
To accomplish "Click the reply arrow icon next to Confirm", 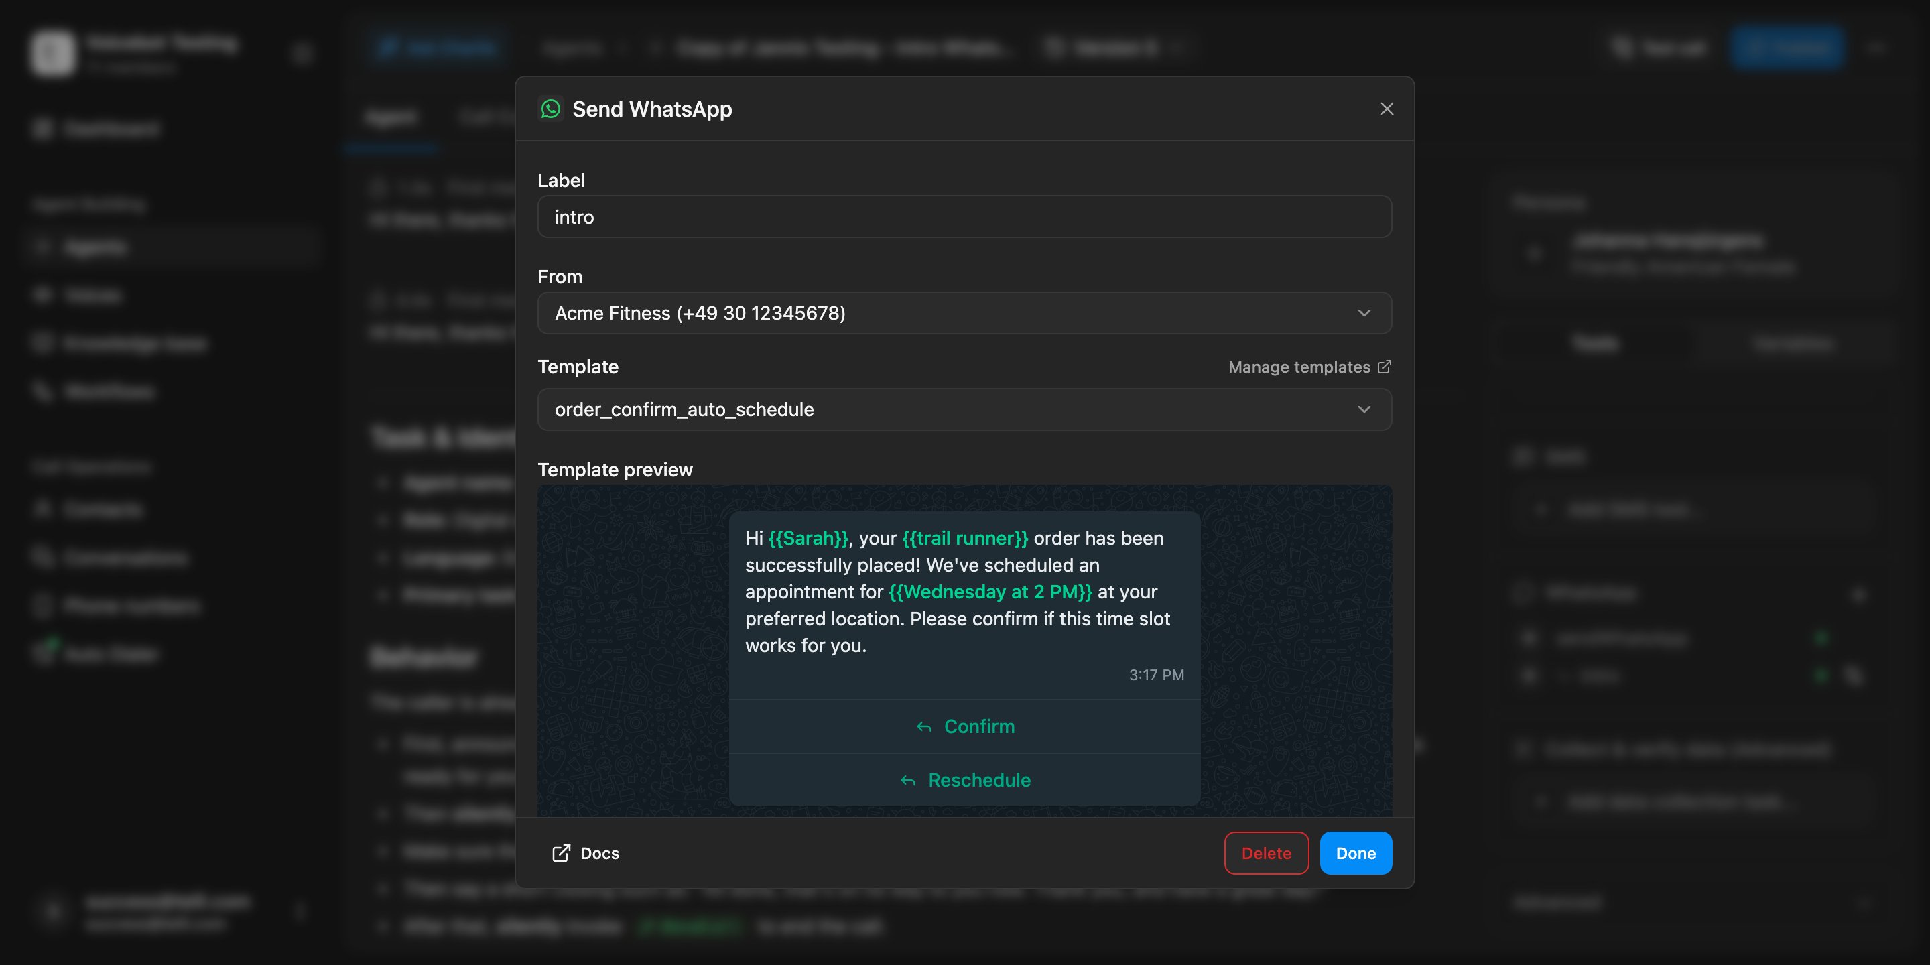I will click(924, 728).
